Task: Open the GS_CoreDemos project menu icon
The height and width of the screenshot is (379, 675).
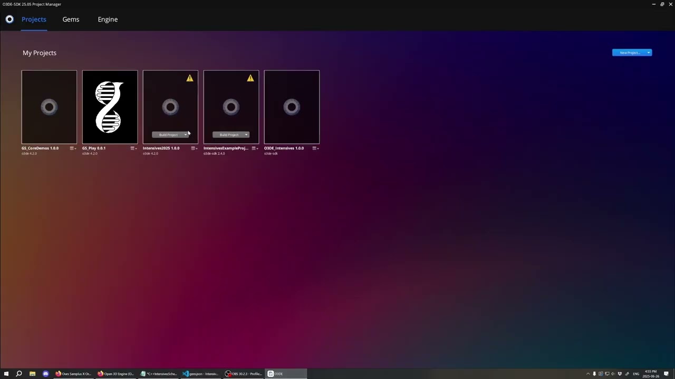Action: tap(73, 148)
